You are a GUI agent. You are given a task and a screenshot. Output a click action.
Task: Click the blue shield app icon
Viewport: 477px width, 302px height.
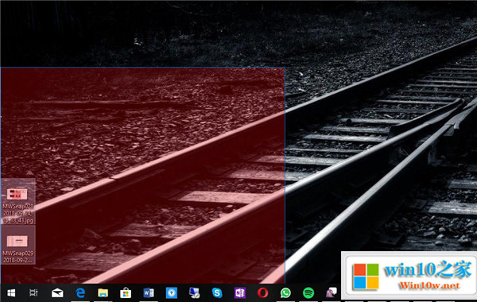point(172,293)
